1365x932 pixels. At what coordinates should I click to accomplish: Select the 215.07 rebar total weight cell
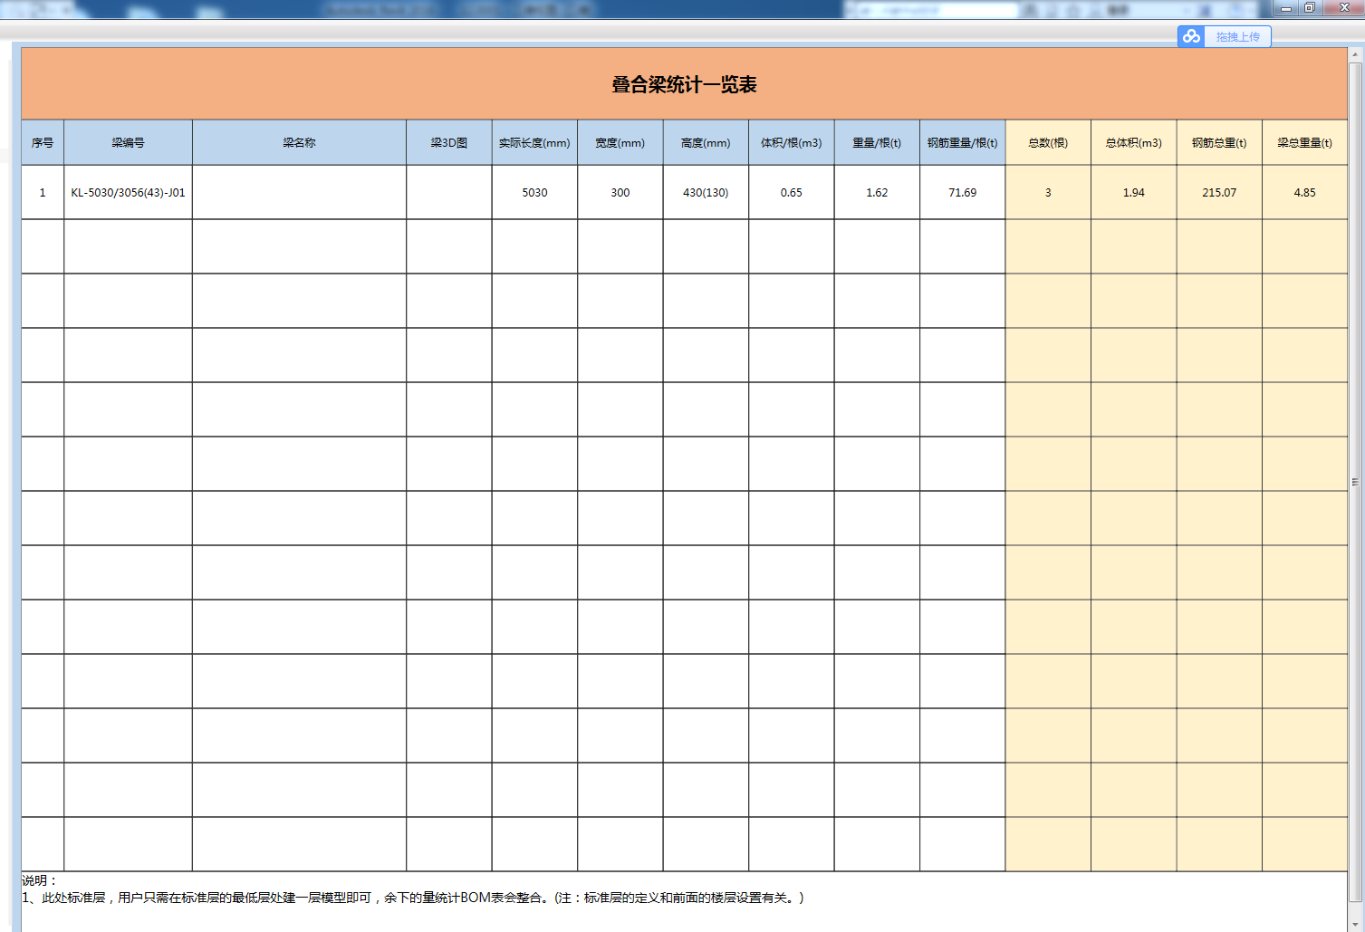tap(1219, 192)
